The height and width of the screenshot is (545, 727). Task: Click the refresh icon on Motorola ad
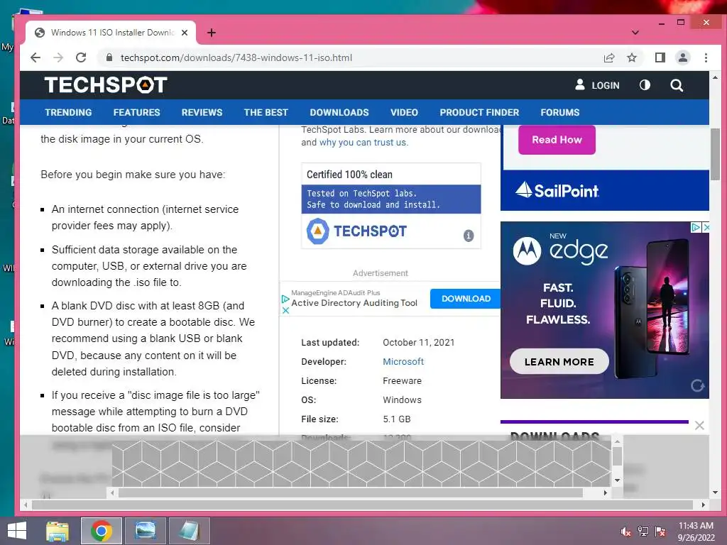(697, 385)
